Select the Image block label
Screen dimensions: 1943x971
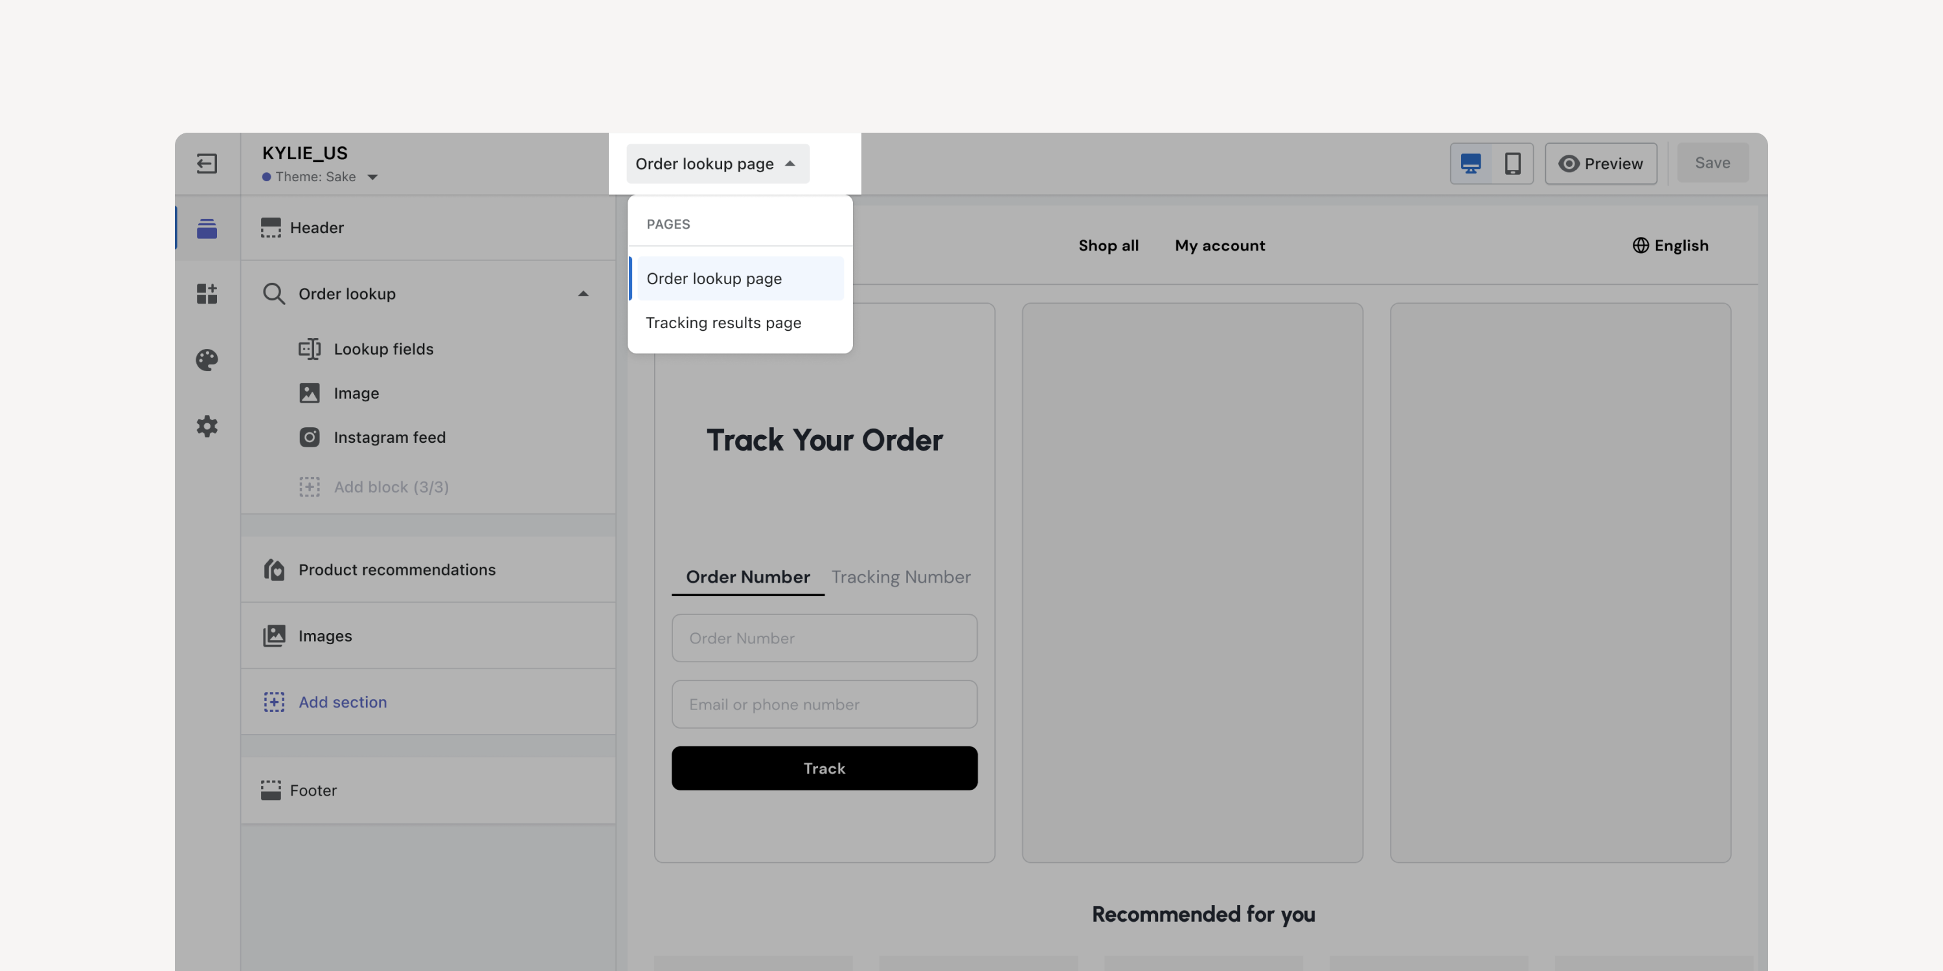click(x=356, y=393)
